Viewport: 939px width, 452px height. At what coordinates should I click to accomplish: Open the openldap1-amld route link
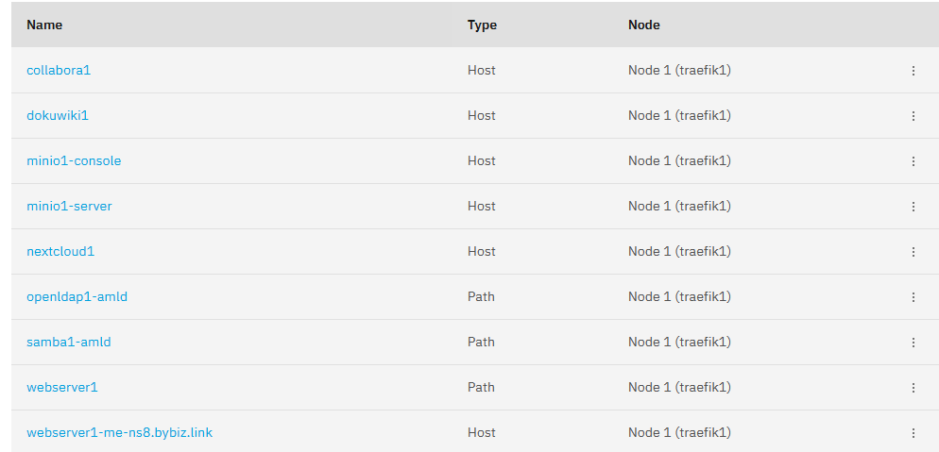(77, 296)
